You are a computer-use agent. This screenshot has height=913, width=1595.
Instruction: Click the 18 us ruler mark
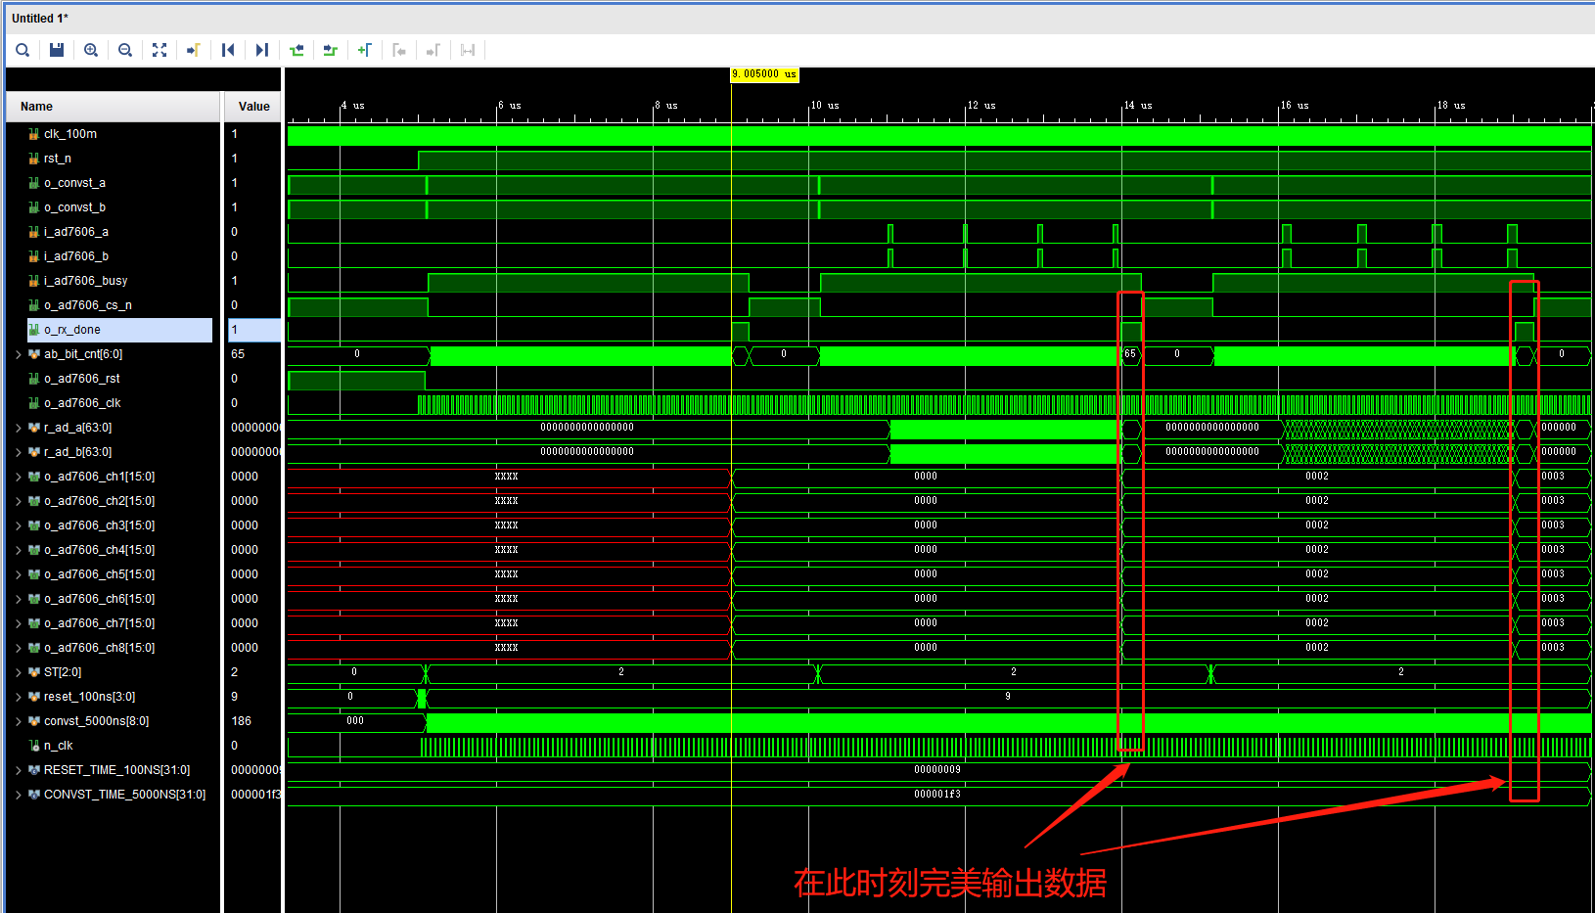pyautogui.click(x=1451, y=106)
